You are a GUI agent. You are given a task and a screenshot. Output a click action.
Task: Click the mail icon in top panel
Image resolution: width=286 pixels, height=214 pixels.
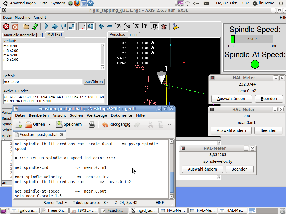[x=206, y=3]
